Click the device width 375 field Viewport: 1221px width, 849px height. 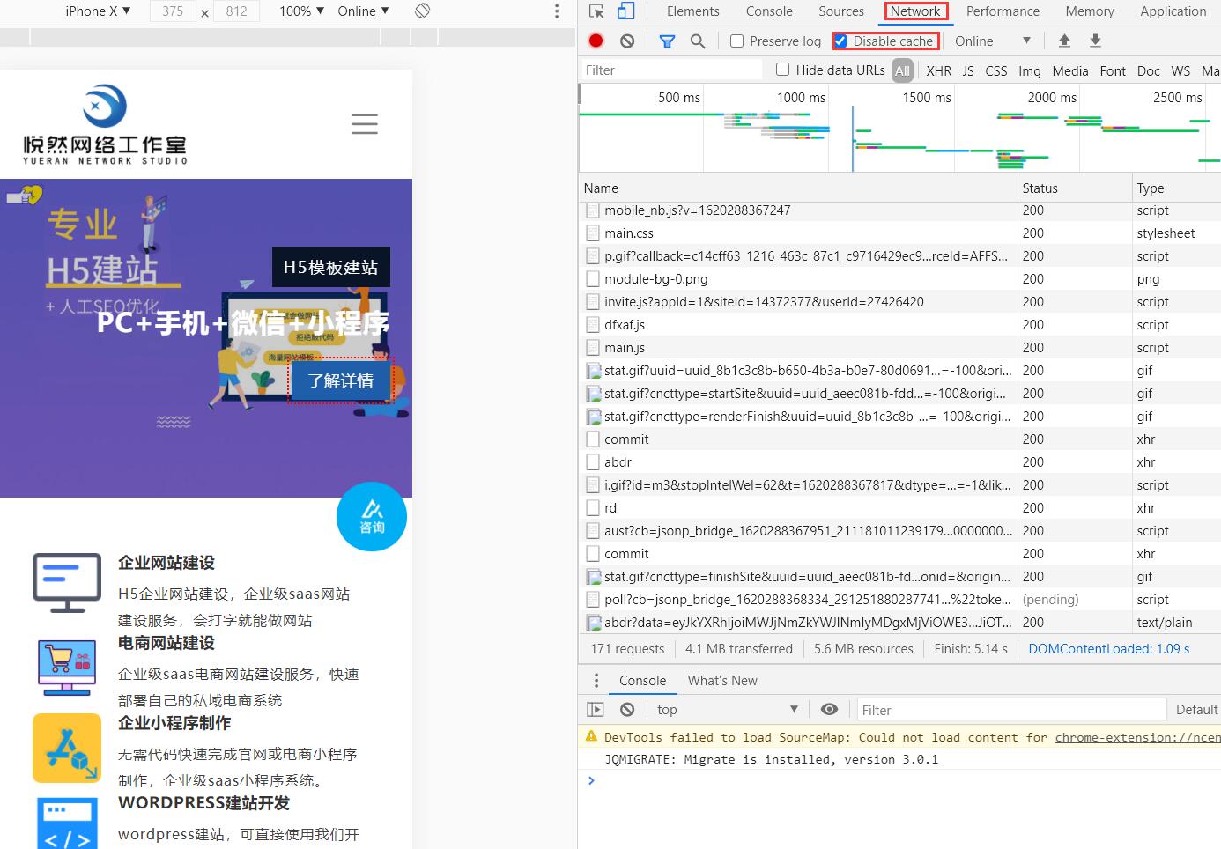click(x=173, y=11)
